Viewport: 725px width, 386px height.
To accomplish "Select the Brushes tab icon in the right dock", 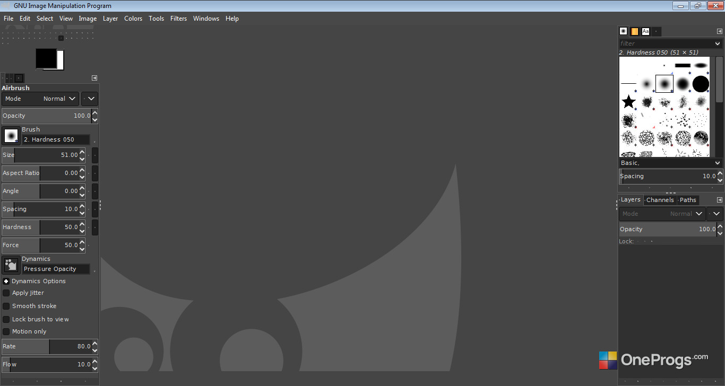I will tap(624, 31).
